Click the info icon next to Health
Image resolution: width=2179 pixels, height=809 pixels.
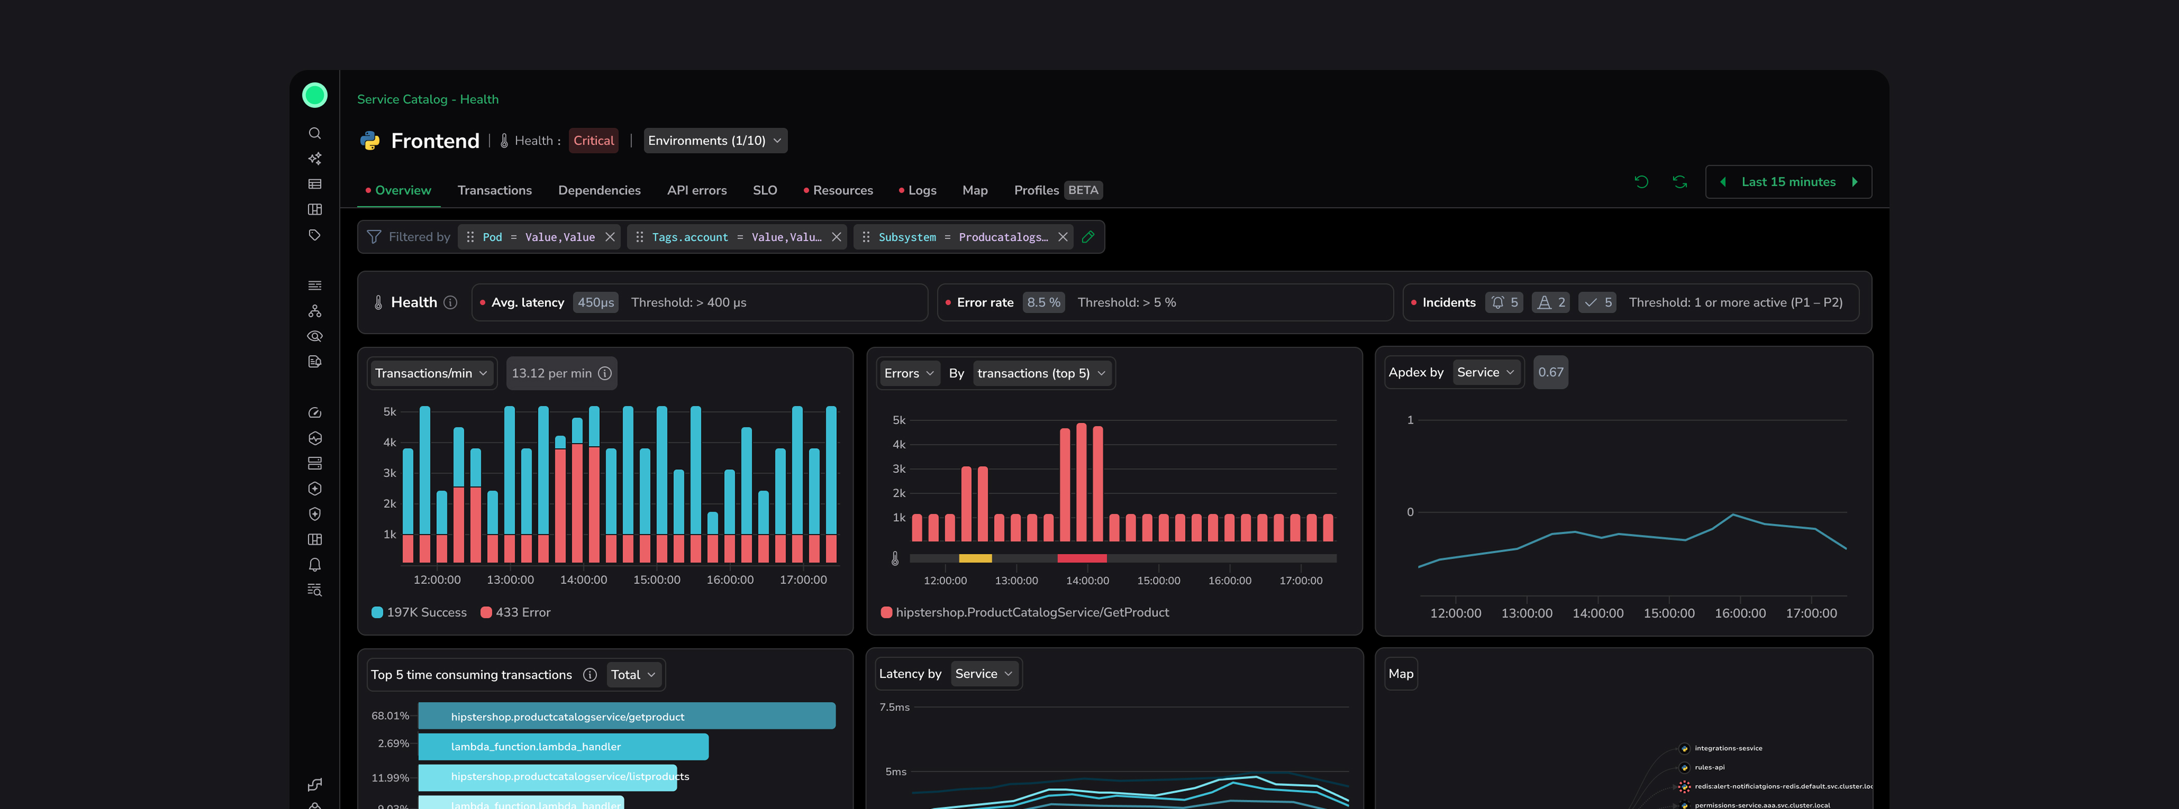[x=451, y=303]
